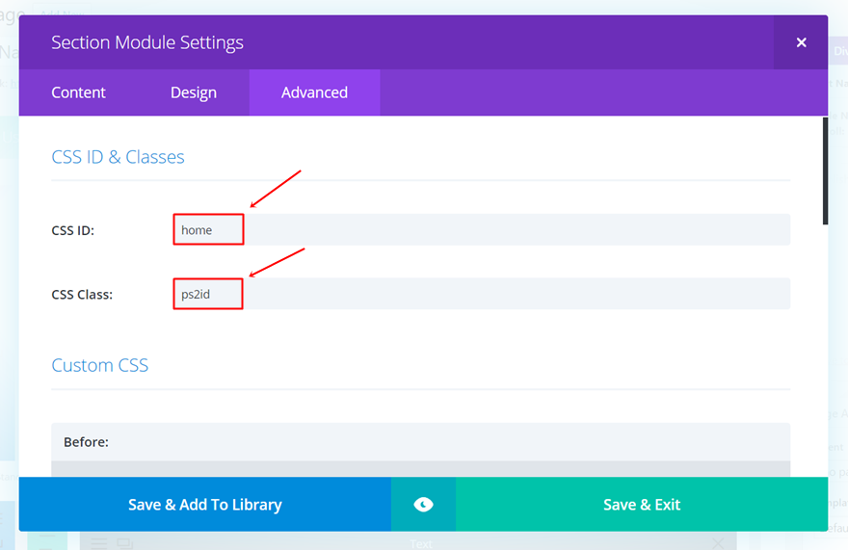Click the CSS Class: label

(x=82, y=294)
